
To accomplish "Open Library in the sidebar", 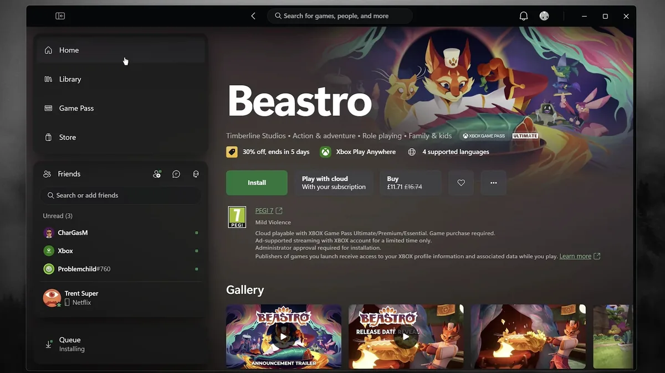I will point(121,79).
